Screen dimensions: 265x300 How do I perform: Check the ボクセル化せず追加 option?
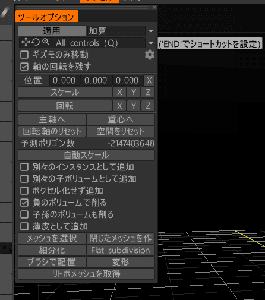(24, 191)
